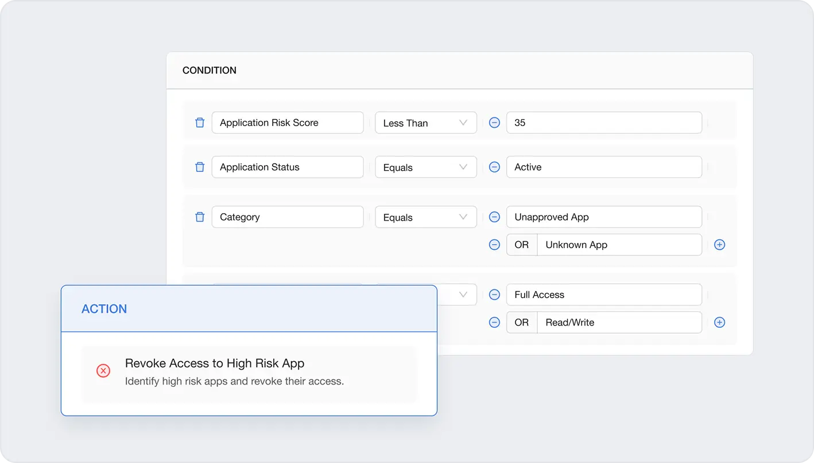The width and height of the screenshot is (814, 463).
Task: Open the Less Than operator dropdown
Action: [426, 123]
